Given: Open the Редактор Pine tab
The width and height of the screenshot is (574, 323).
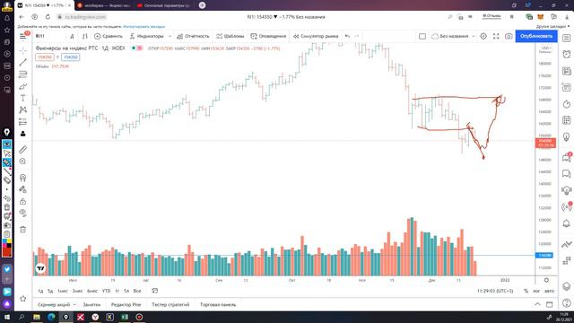Looking at the screenshot, I should tap(126, 305).
